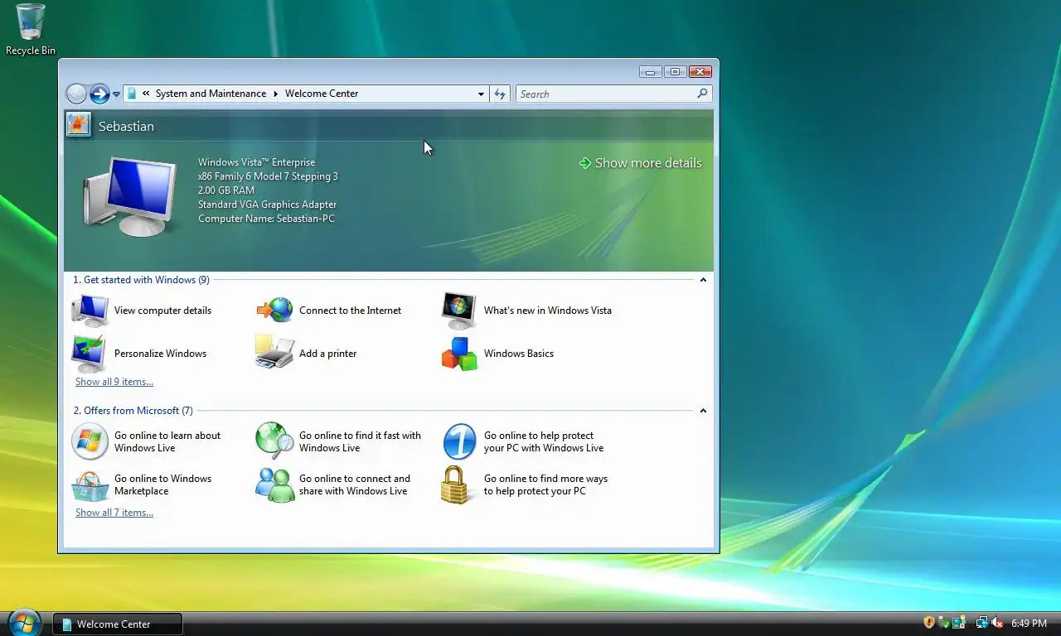Expand the breadcrumb double-chevron at path start
The image size is (1061, 636).
click(146, 94)
